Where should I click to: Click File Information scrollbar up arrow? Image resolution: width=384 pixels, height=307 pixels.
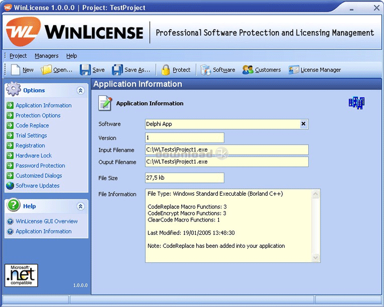click(315, 194)
